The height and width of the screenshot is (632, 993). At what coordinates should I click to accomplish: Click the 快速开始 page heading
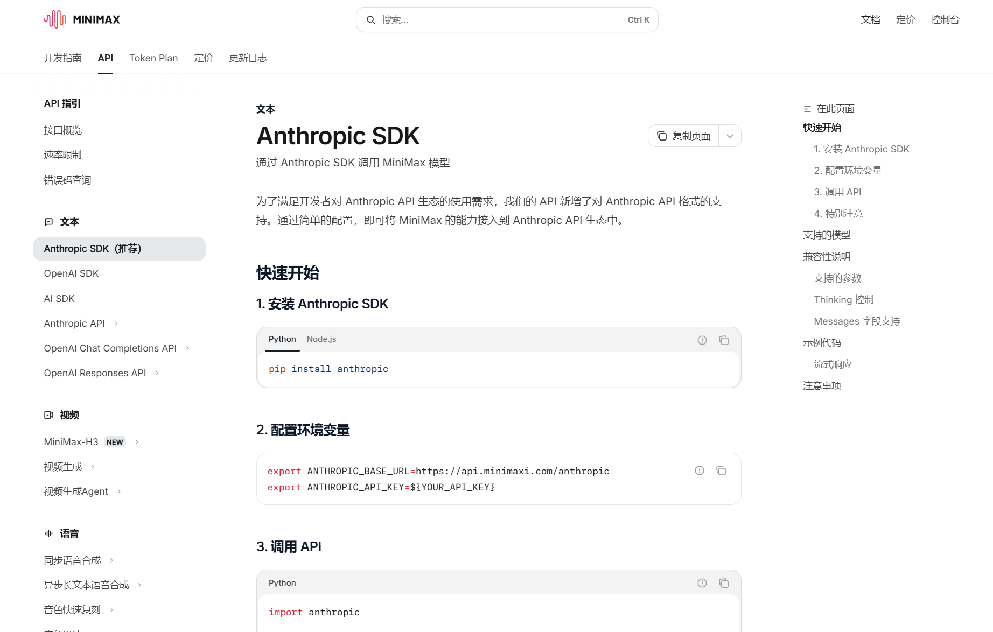(x=288, y=273)
